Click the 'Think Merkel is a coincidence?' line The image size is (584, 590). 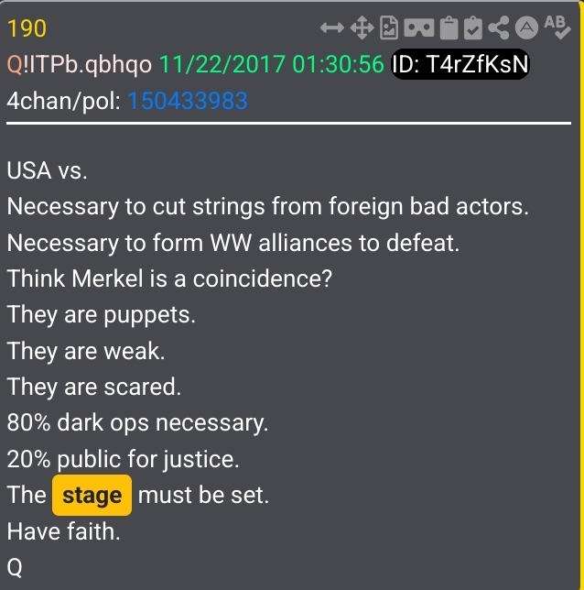point(169,279)
